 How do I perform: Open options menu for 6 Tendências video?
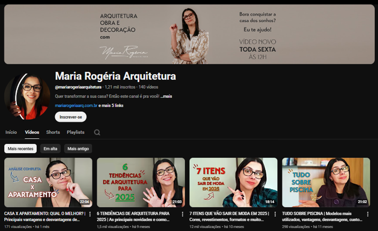pyautogui.click(x=183, y=214)
